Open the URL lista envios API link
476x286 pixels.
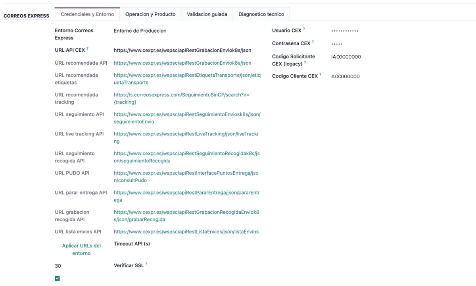click(186, 232)
